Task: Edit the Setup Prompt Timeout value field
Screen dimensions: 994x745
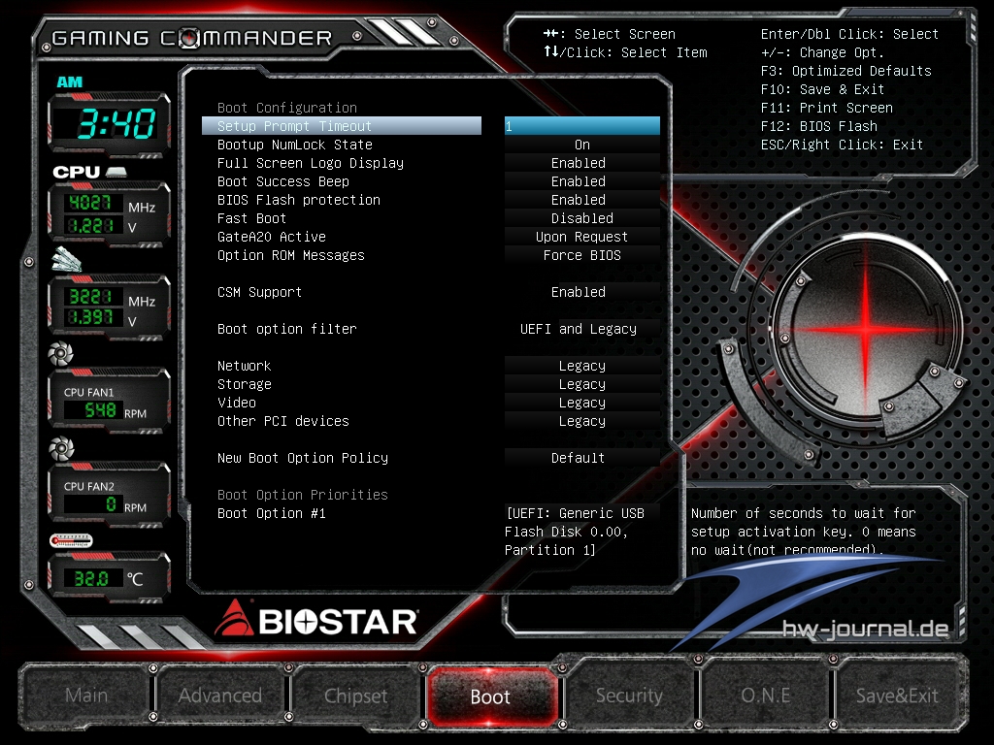Action: 582,125
